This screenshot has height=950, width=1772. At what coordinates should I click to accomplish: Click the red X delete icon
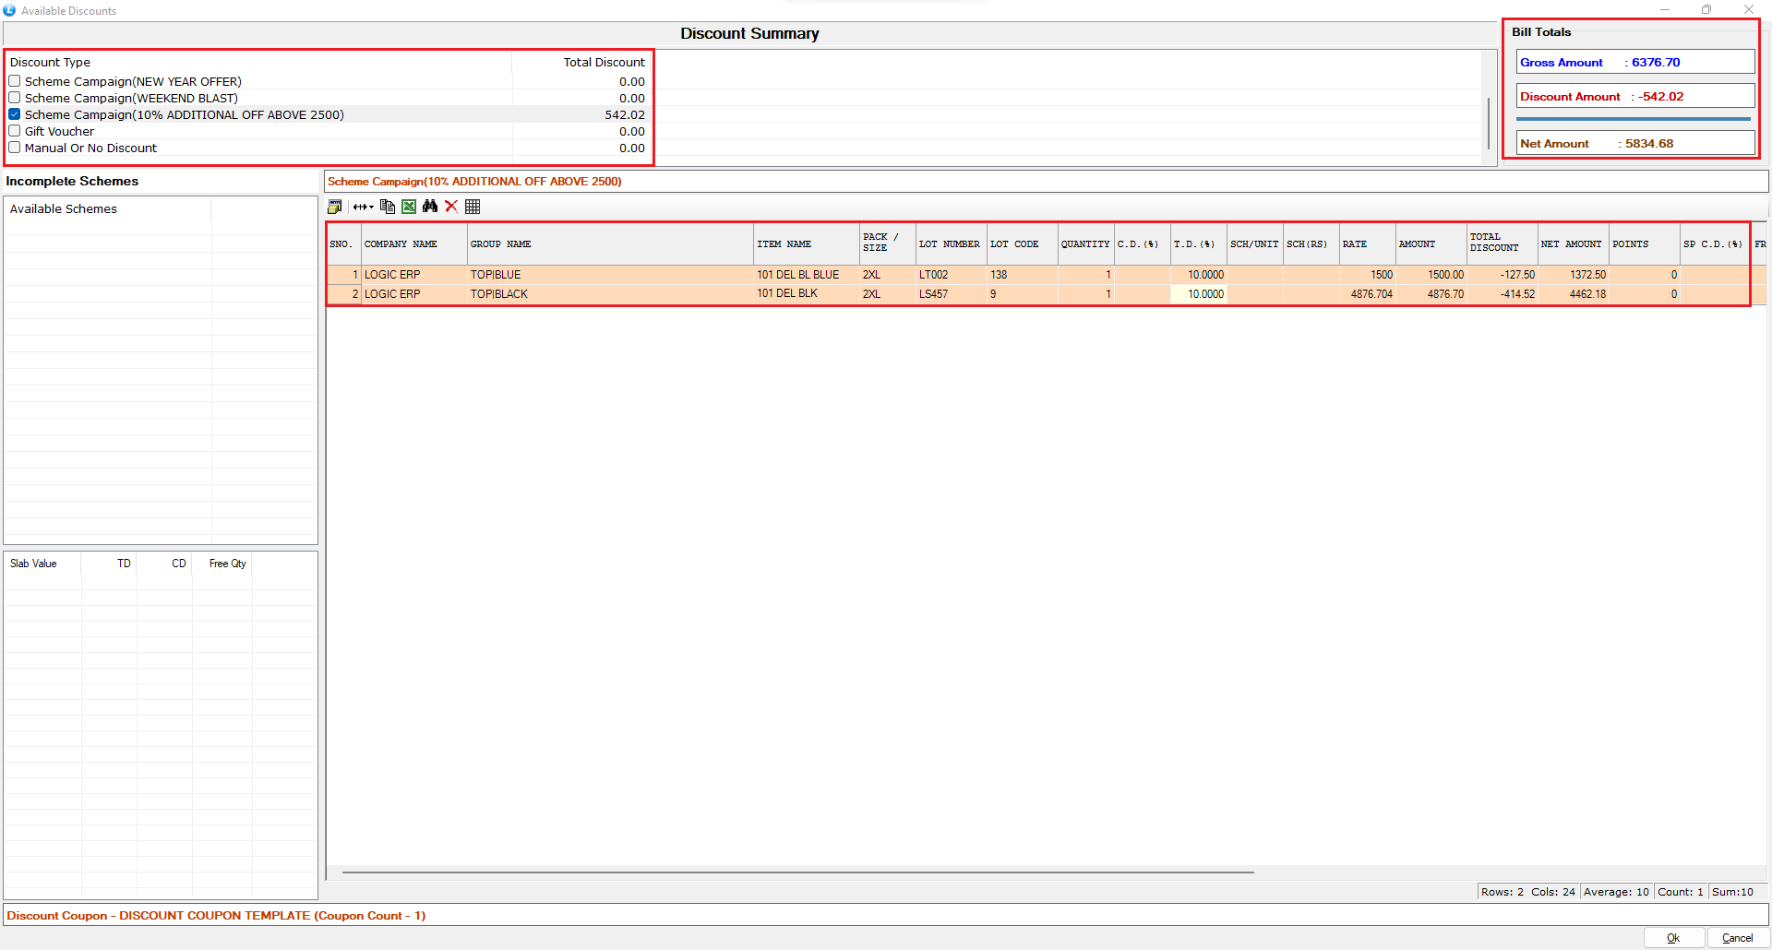coord(451,207)
